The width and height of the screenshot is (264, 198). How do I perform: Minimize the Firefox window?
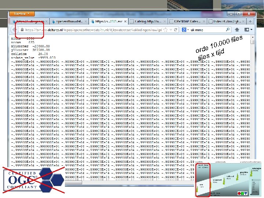coord(231,14)
